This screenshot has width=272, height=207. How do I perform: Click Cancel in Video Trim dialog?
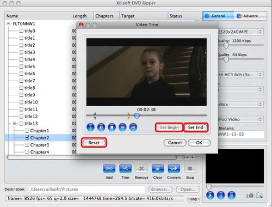click(x=175, y=143)
